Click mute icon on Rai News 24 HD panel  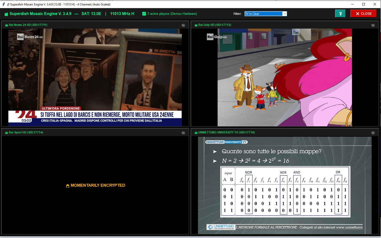[x=184, y=25]
